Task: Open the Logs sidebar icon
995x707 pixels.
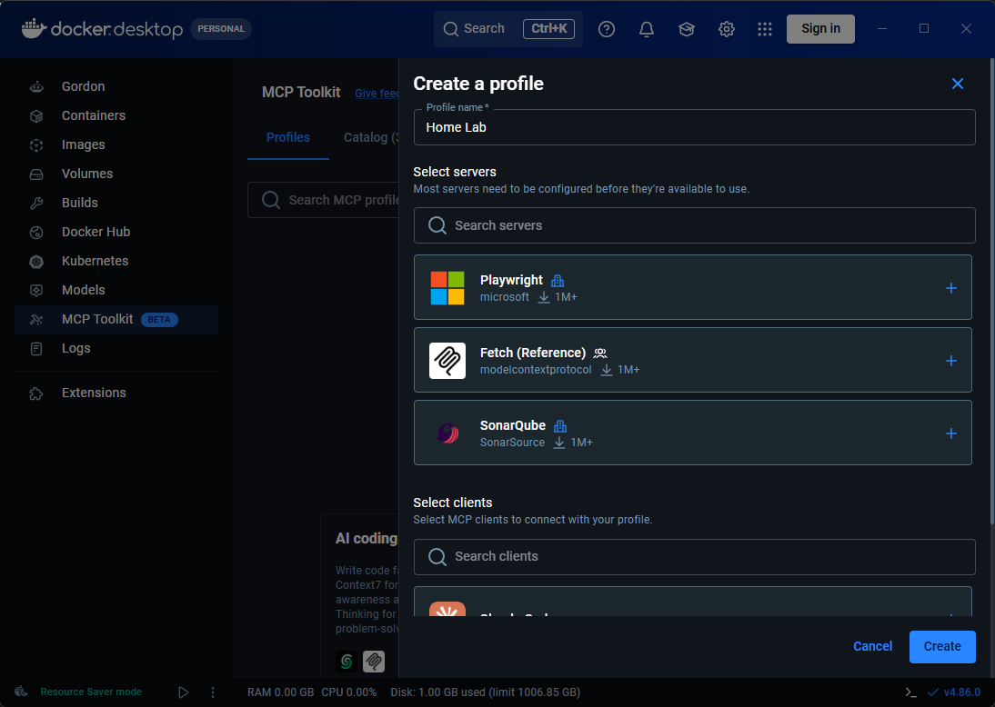Action: point(36,349)
